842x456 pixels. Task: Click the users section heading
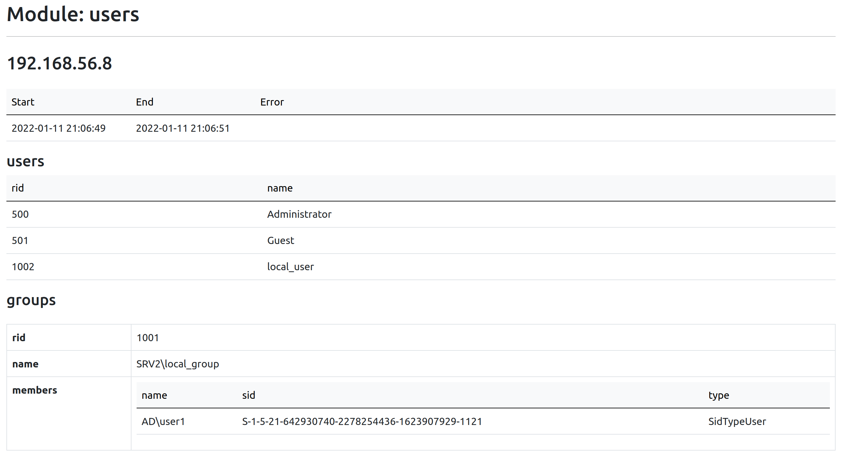26,161
